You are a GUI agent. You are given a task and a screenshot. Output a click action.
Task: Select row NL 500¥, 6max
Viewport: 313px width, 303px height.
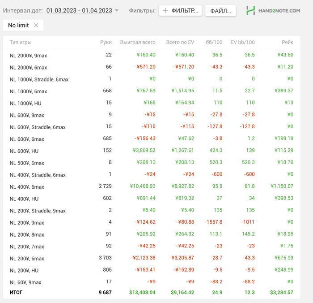[152, 163]
